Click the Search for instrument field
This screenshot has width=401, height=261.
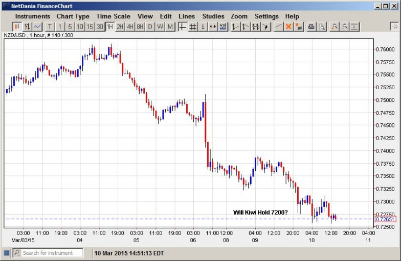(x=48, y=253)
